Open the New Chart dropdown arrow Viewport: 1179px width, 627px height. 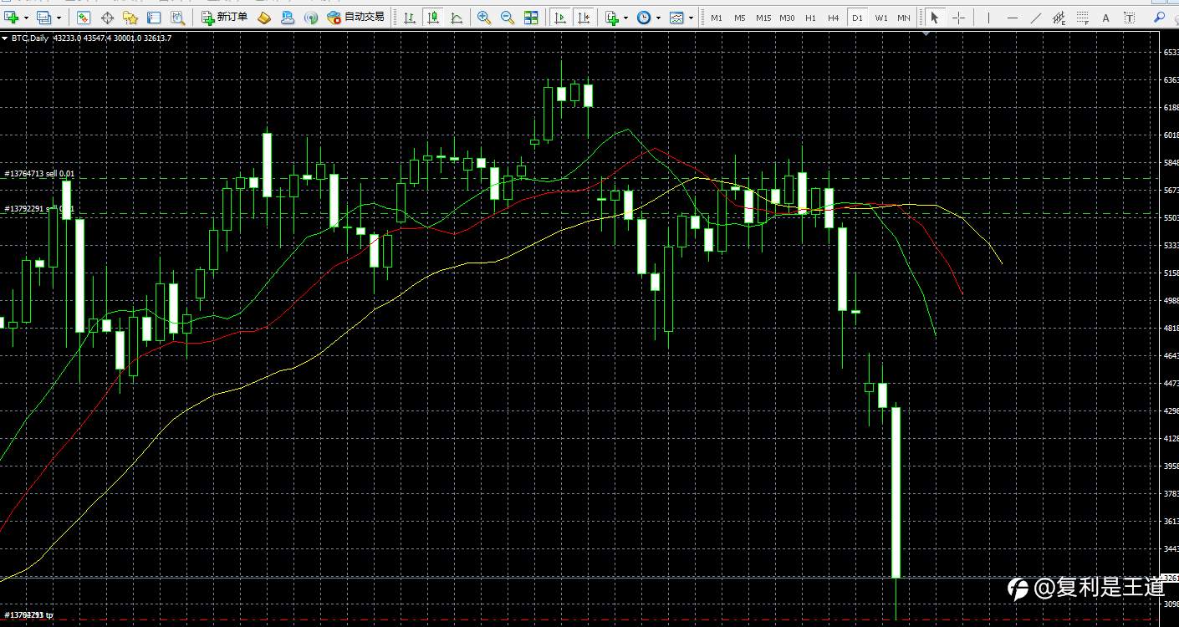tap(26, 18)
